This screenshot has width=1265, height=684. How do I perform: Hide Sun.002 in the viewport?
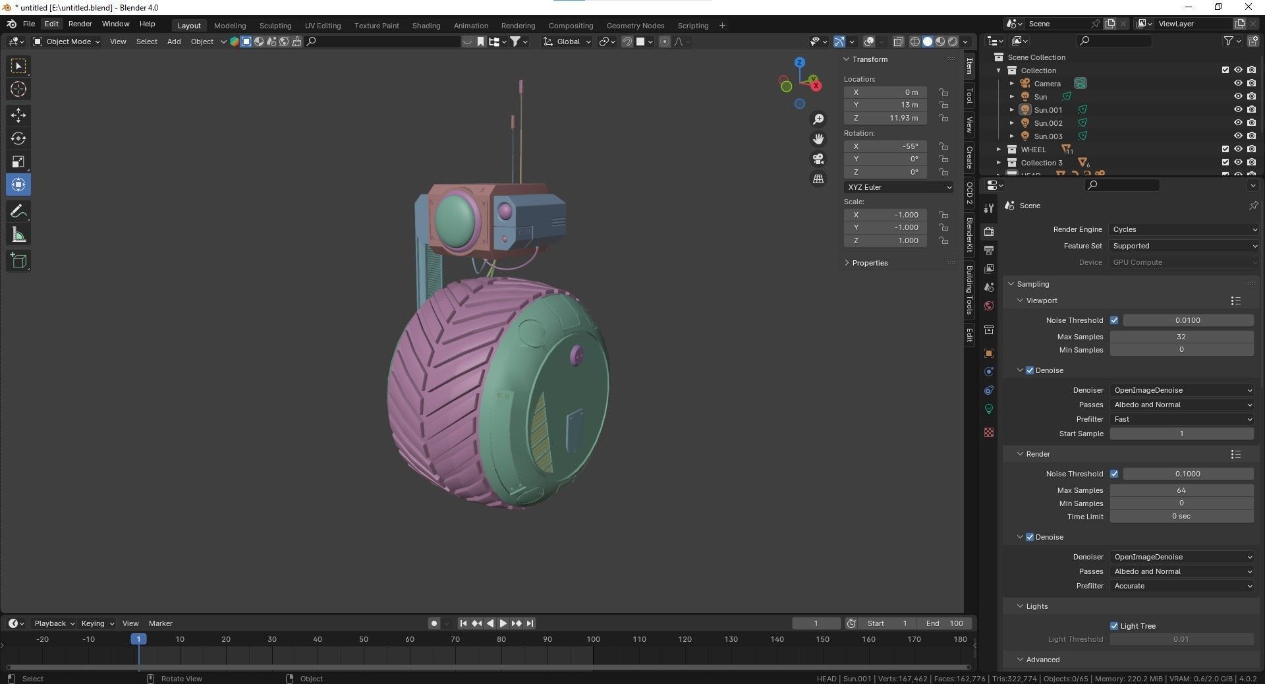pos(1238,123)
